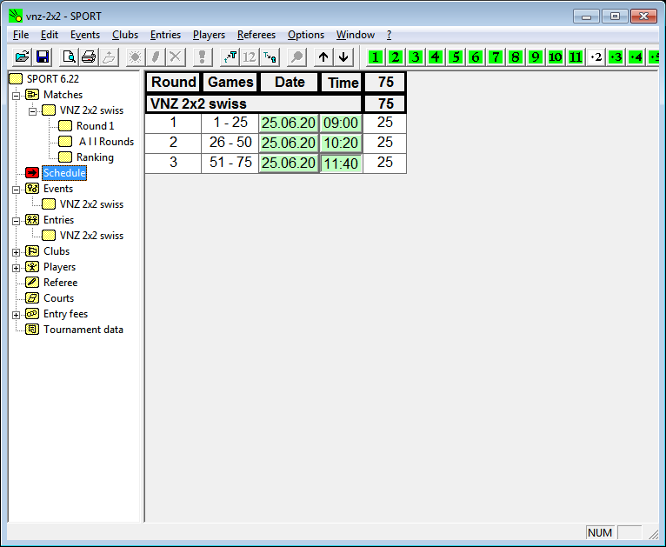The width and height of the screenshot is (666, 547).
Task: Collapse the Matches tree node
Action: click(17, 95)
